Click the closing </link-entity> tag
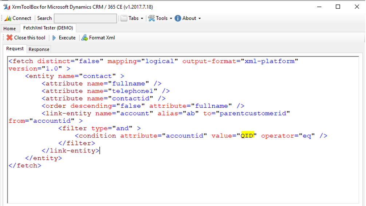 pyautogui.click(x=71, y=150)
